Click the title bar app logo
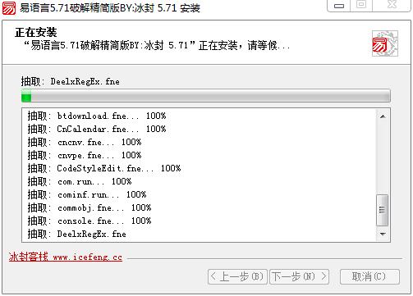413x296 pixels. pos(9,8)
